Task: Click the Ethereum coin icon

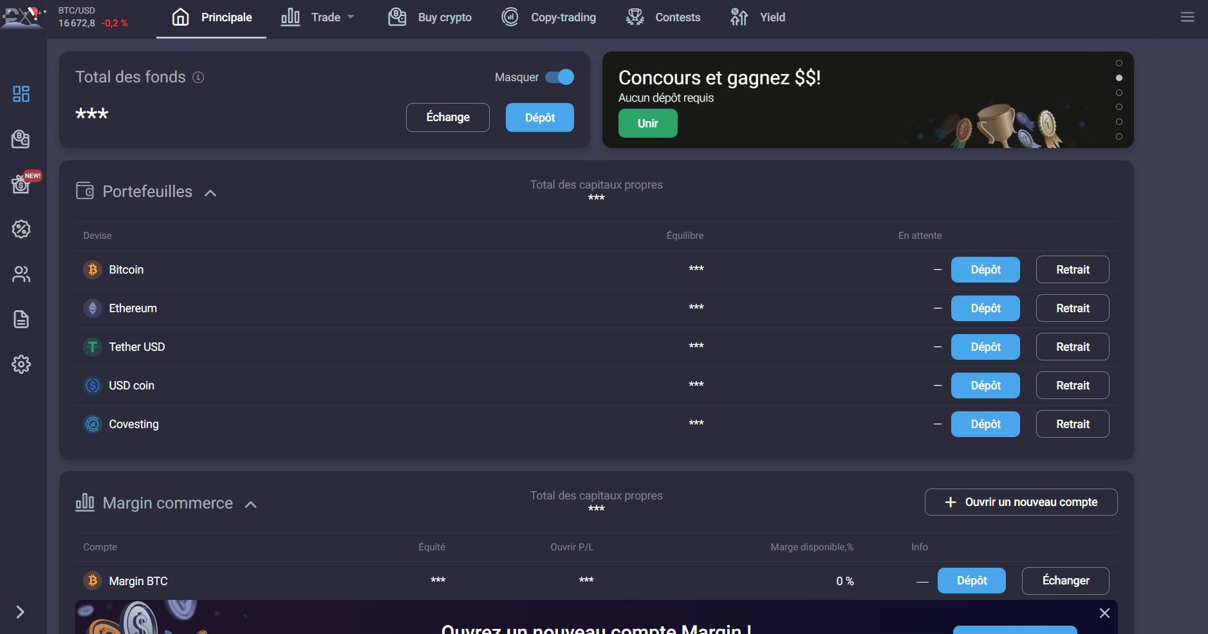Action: [x=93, y=308]
